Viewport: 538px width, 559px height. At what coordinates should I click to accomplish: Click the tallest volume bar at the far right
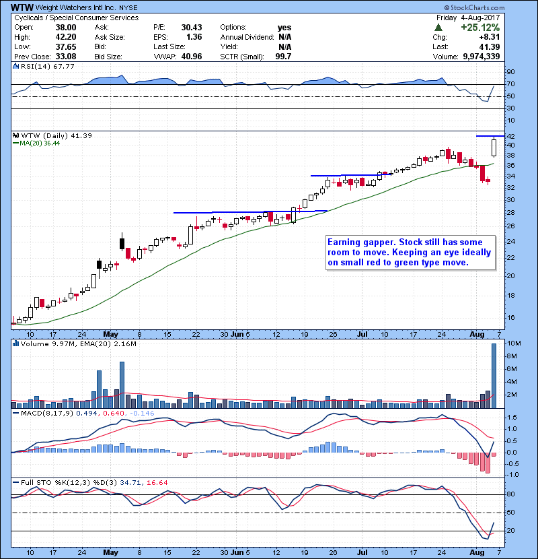click(494, 376)
